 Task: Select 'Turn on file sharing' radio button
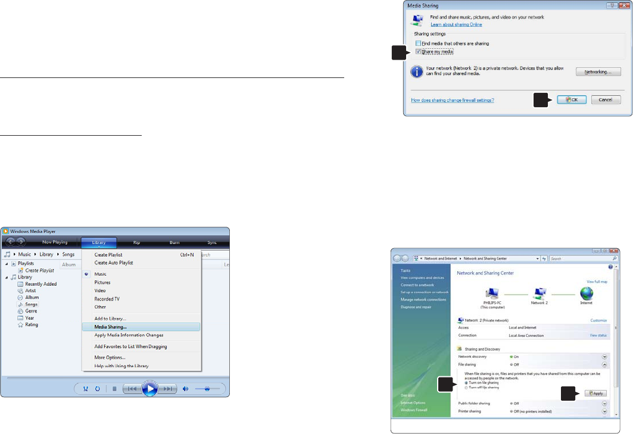(x=466, y=383)
